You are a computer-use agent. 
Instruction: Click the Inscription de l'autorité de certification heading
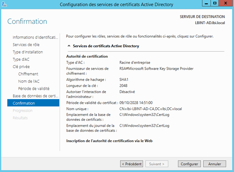109,140
